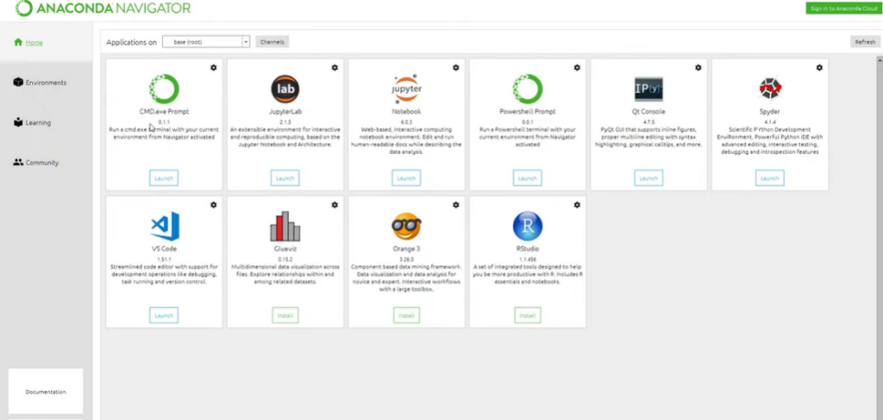Open settings gear on RStudio card
Screen dimensions: 883x420
tap(577, 205)
